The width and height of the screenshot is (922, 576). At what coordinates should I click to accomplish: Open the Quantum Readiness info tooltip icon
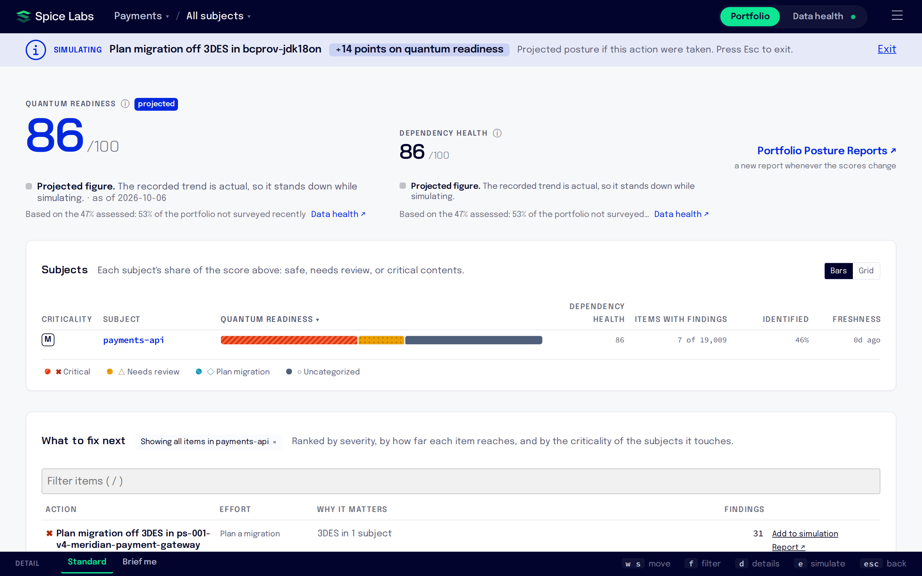(x=125, y=104)
